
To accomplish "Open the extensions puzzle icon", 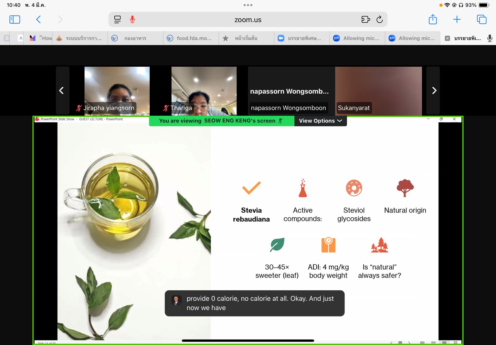I will point(365,19).
